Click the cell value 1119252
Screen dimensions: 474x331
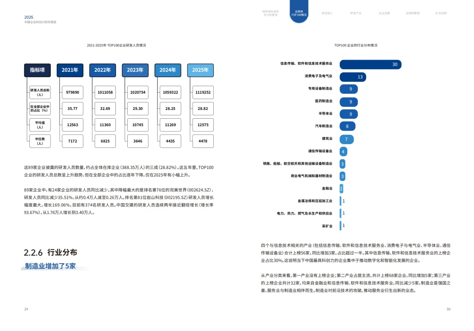[x=203, y=92]
